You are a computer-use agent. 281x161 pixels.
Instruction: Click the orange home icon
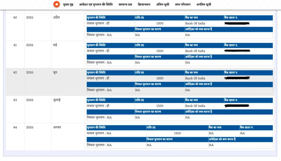click(x=57, y=4)
